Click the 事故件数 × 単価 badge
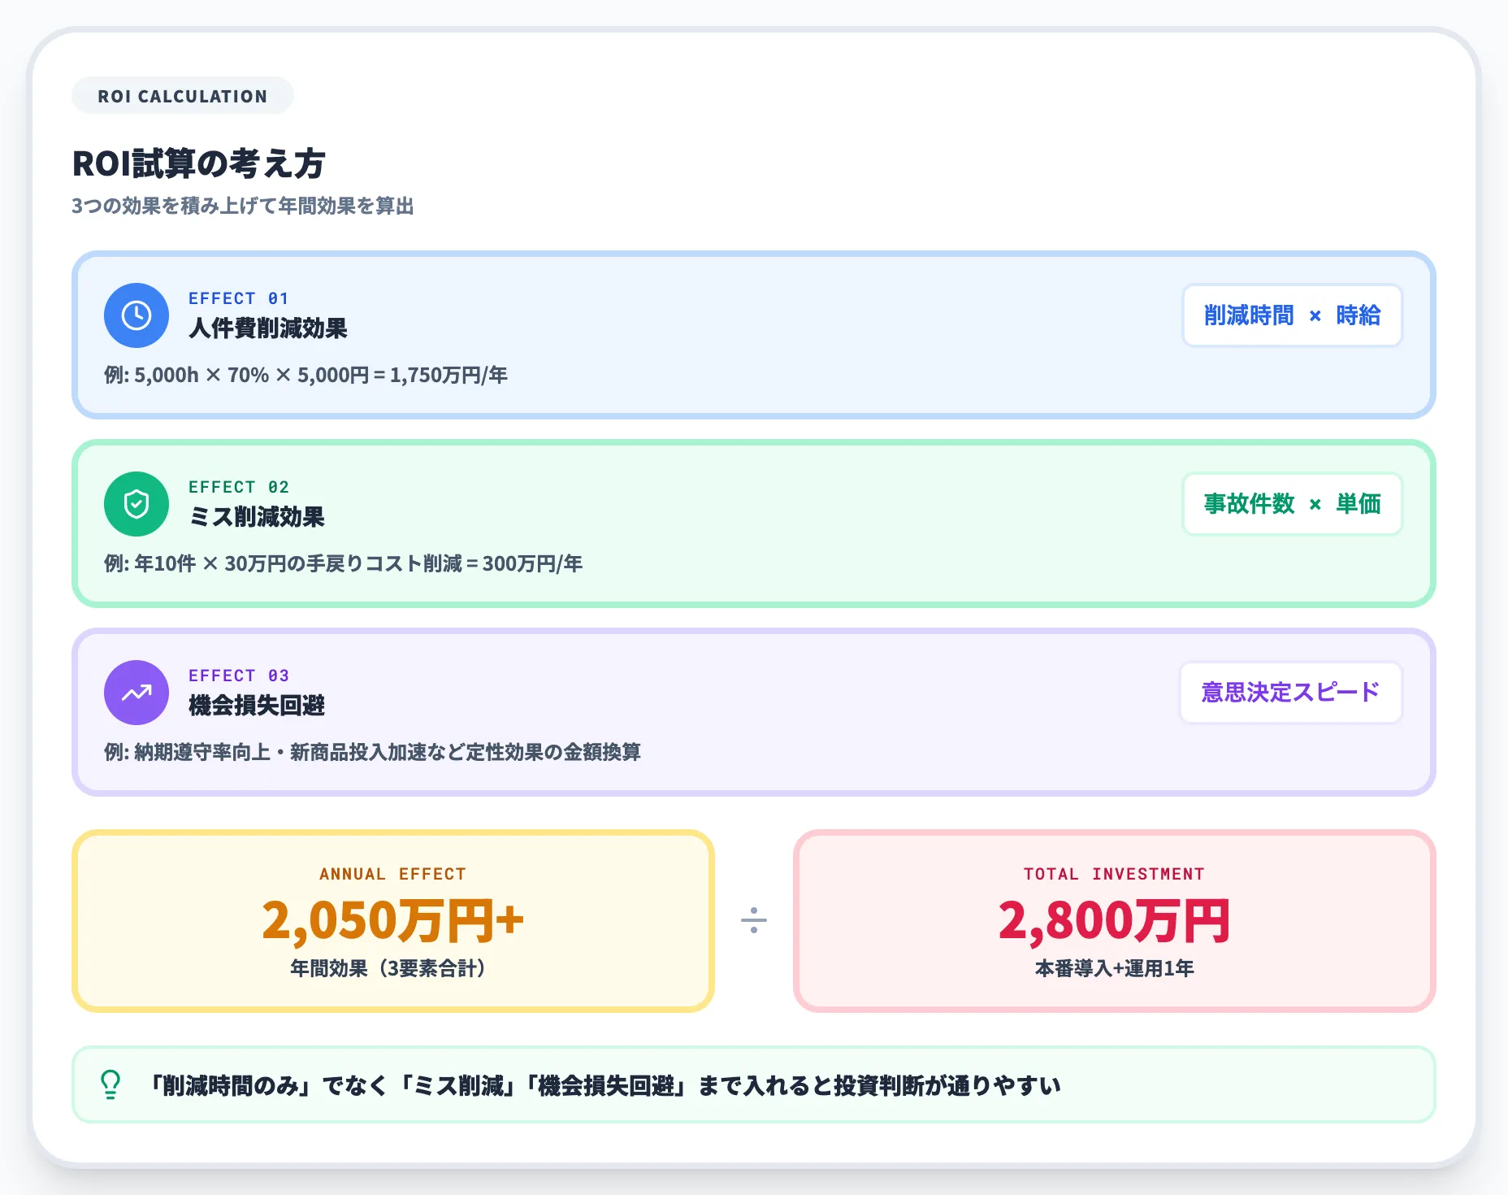The height and width of the screenshot is (1195, 1508). tap(1293, 504)
